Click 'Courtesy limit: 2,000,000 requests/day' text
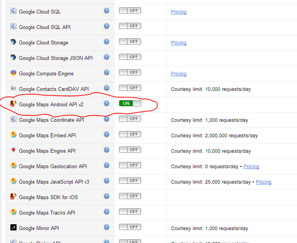 click(x=214, y=136)
